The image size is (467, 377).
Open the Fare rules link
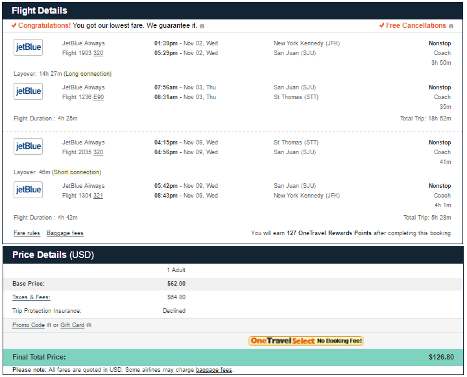point(27,233)
